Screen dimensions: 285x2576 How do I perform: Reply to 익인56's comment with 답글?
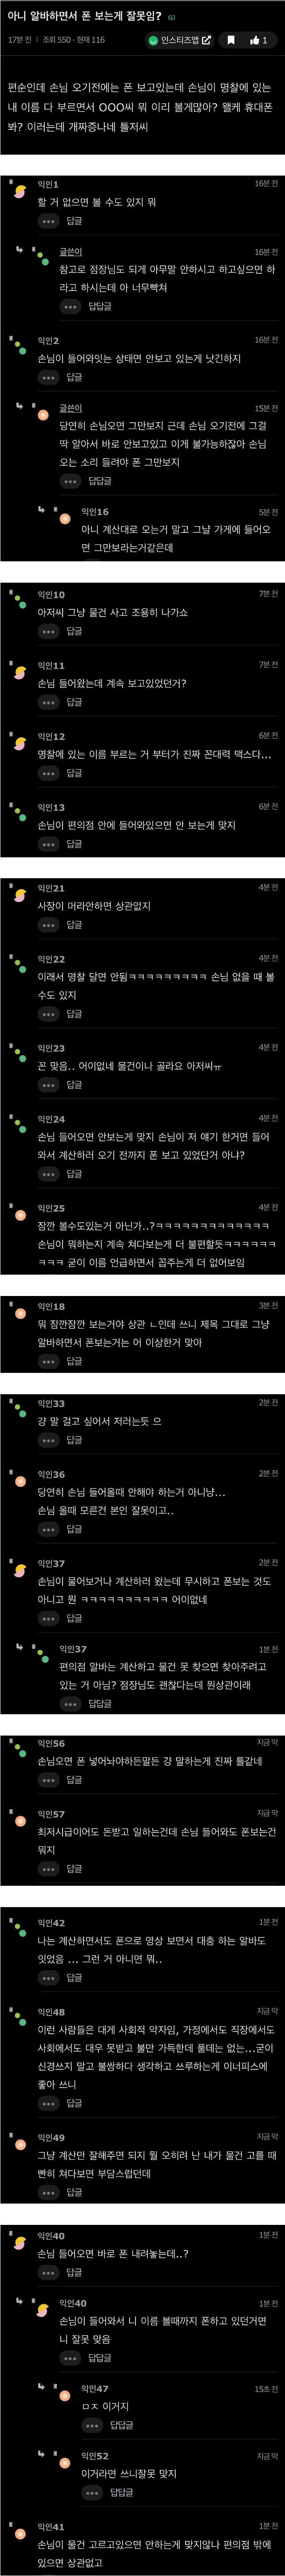tap(74, 1780)
